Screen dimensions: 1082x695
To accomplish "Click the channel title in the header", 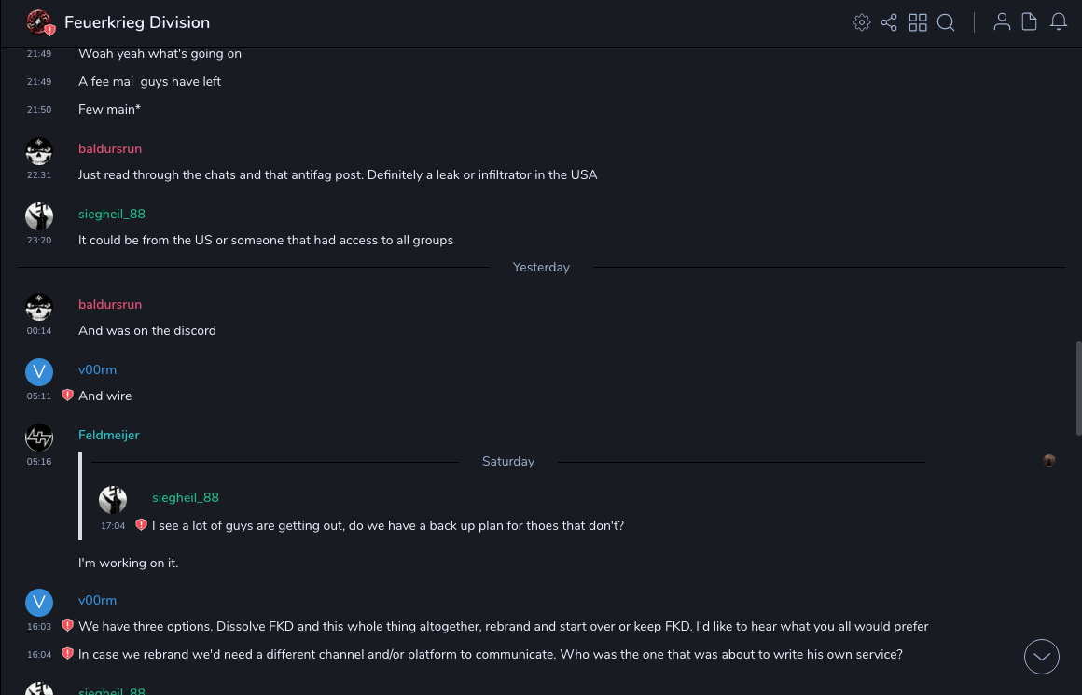I will [137, 22].
